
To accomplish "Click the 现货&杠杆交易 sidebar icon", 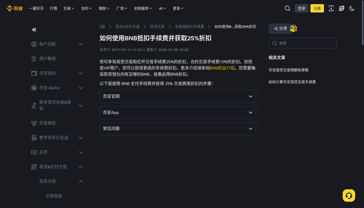I will pos(34,167).
